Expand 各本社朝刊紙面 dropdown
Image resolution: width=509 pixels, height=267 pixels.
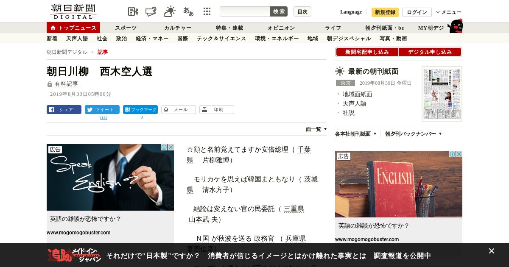356,134
